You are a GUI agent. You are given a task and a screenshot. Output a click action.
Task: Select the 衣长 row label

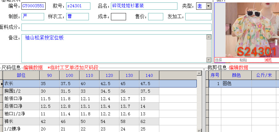(21, 84)
